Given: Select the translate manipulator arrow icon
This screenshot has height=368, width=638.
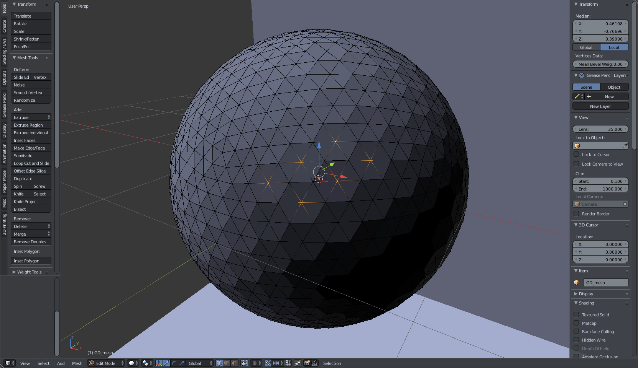Looking at the screenshot, I should [x=166, y=363].
